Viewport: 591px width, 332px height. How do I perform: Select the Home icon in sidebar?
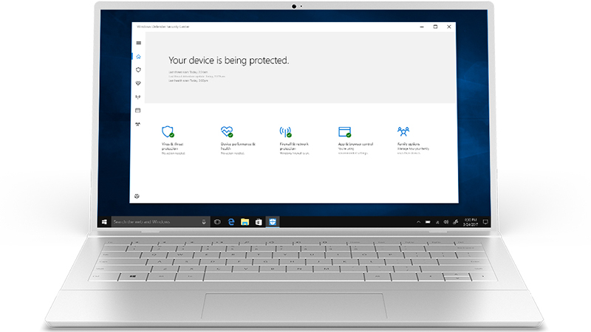coord(138,57)
